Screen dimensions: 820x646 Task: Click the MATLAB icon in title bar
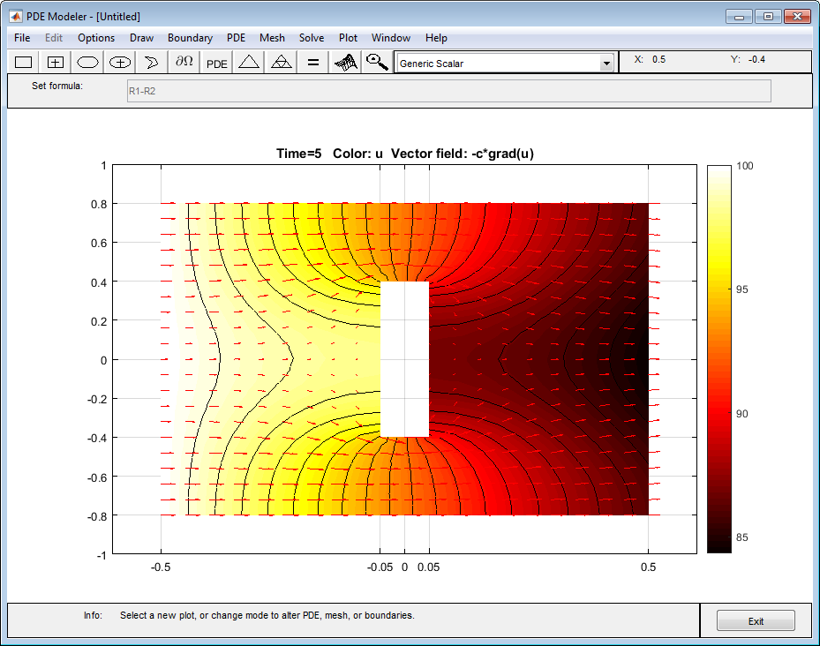16,16
